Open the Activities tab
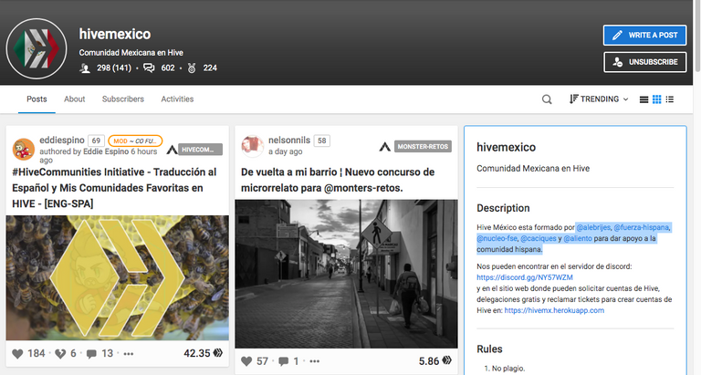Viewport: 701px width, 375px height. (x=177, y=99)
